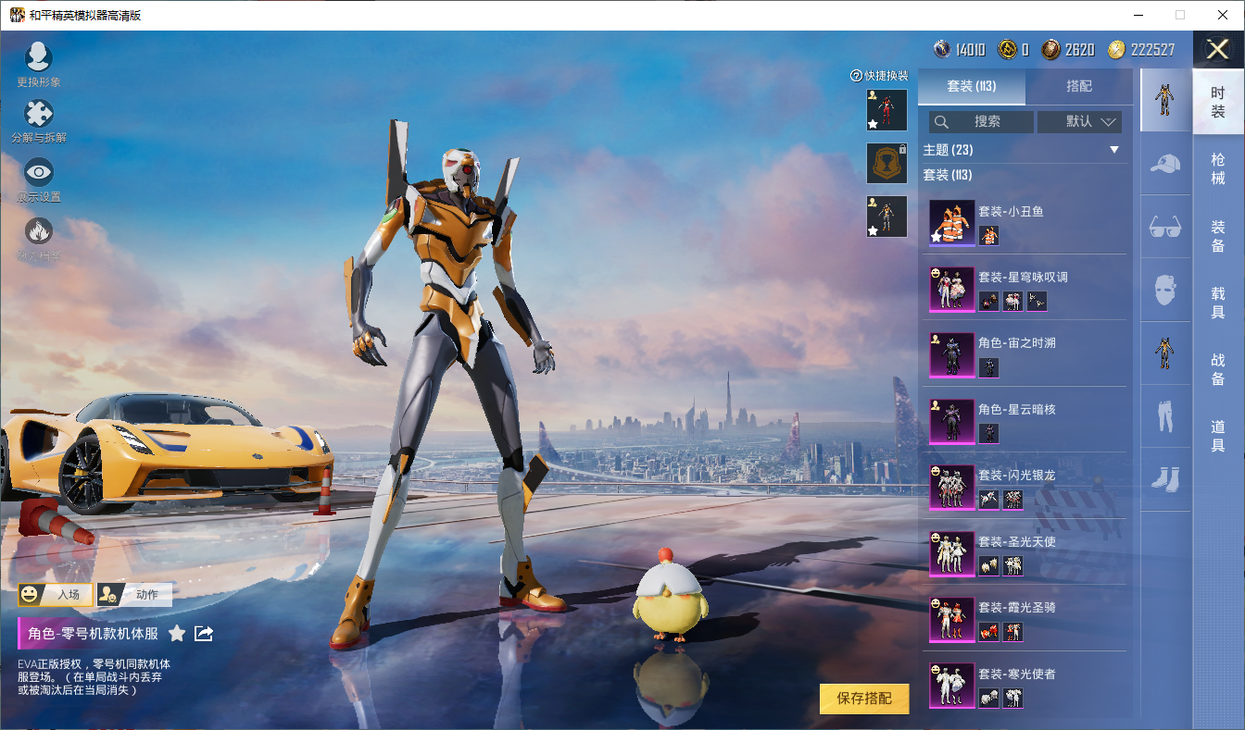The image size is (1245, 730).
Task: Click the 搜索 search field
Action: [x=981, y=121]
